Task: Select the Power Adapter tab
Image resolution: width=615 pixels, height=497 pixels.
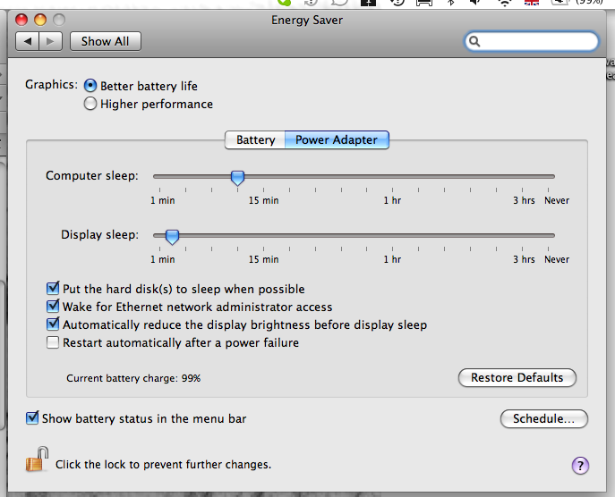Action: click(x=337, y=139)
